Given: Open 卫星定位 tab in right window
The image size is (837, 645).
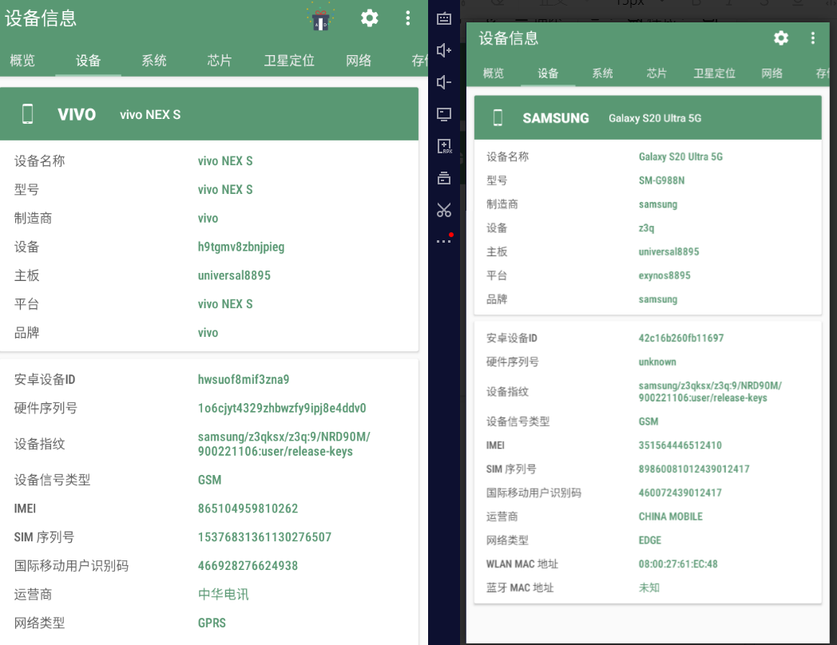Looking at the screenshot, I should tap(714, 73).
